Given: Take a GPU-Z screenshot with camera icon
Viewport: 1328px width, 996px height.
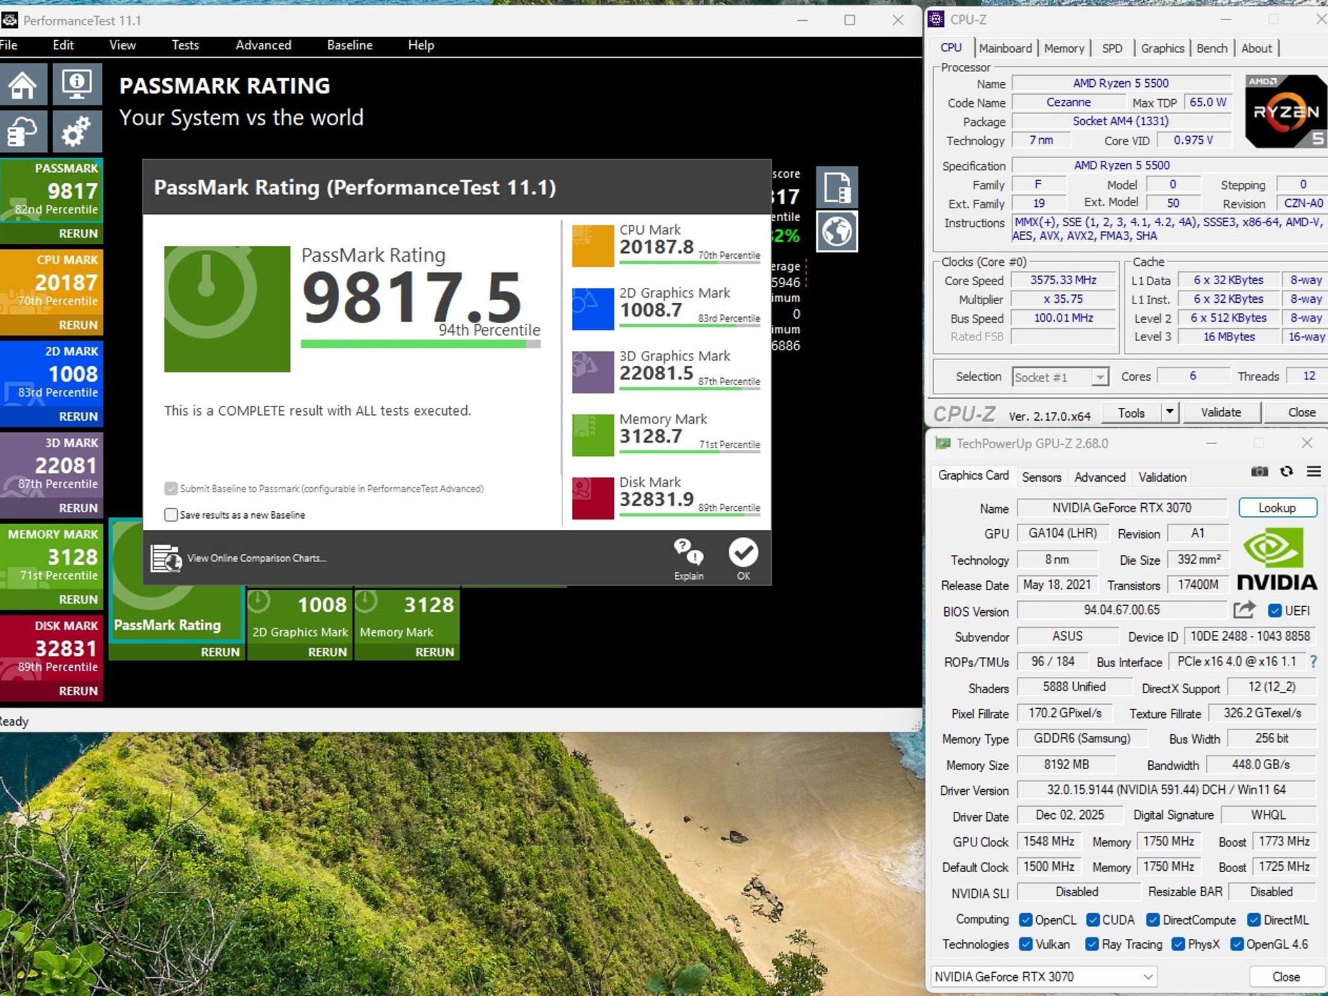Looking at the screenshot, I should [1259, 471].
